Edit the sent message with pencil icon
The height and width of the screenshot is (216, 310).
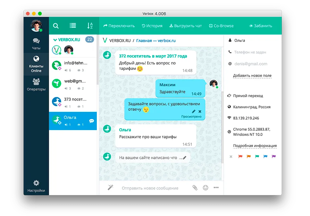(194, 112)
